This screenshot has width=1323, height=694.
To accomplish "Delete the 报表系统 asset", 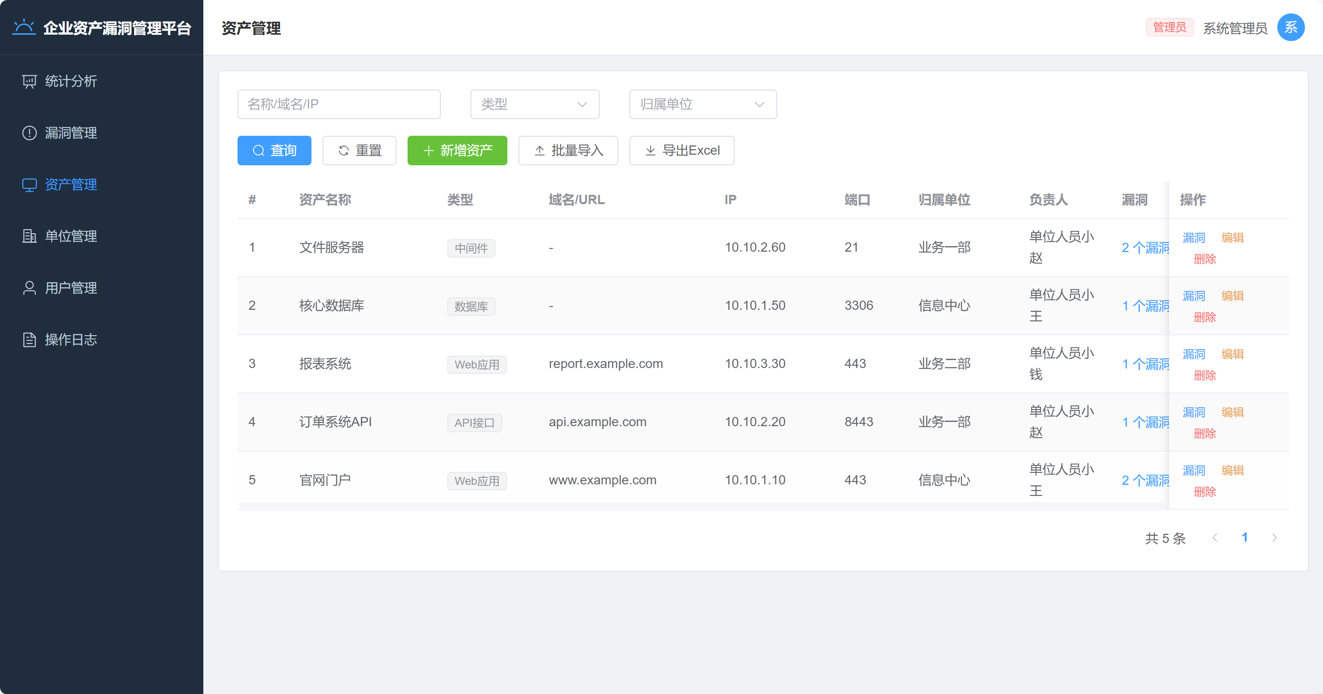I will point(1205,376).
